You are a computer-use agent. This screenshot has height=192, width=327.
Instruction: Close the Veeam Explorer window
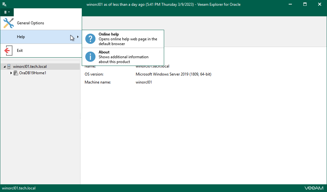tap(319, 4)
